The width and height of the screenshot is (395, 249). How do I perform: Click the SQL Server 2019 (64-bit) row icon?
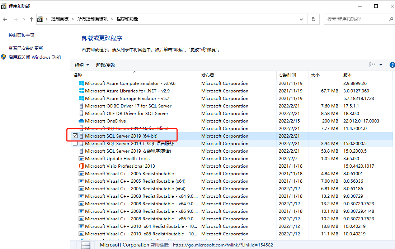tap(81, 136)
